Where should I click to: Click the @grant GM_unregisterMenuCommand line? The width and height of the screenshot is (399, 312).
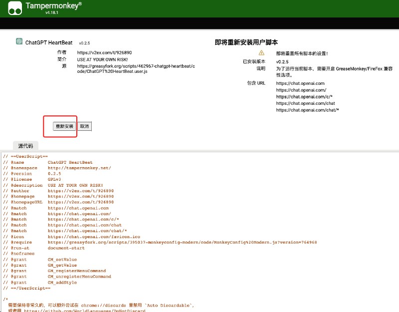coord(57,277)
